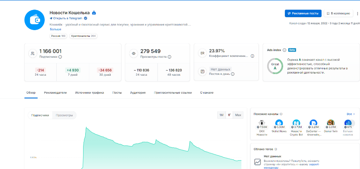The image size is (360, 169).
Task: Click the bot icon next to channel name
Action: pyautogui.click(x=94, y=13)
